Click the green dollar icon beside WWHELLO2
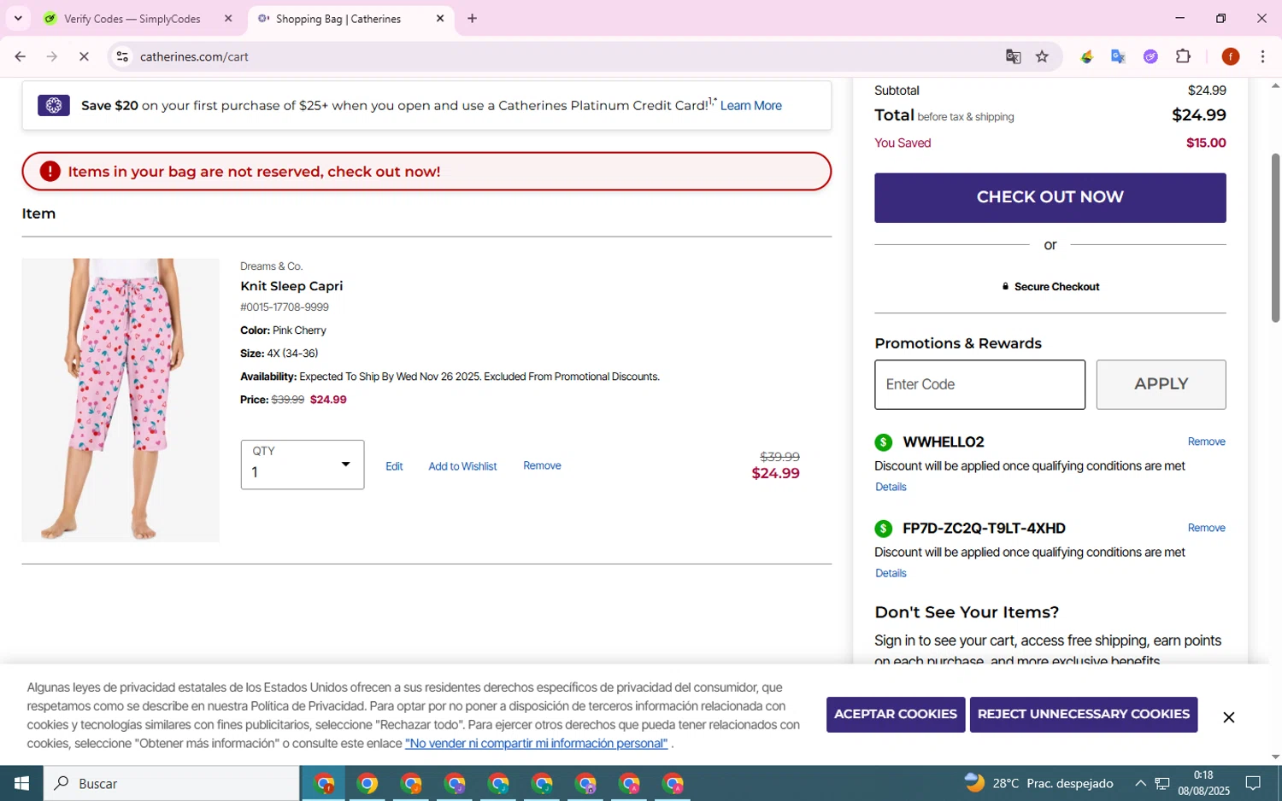Viewport: 1282px width, 801px height. tap(884, 442)
